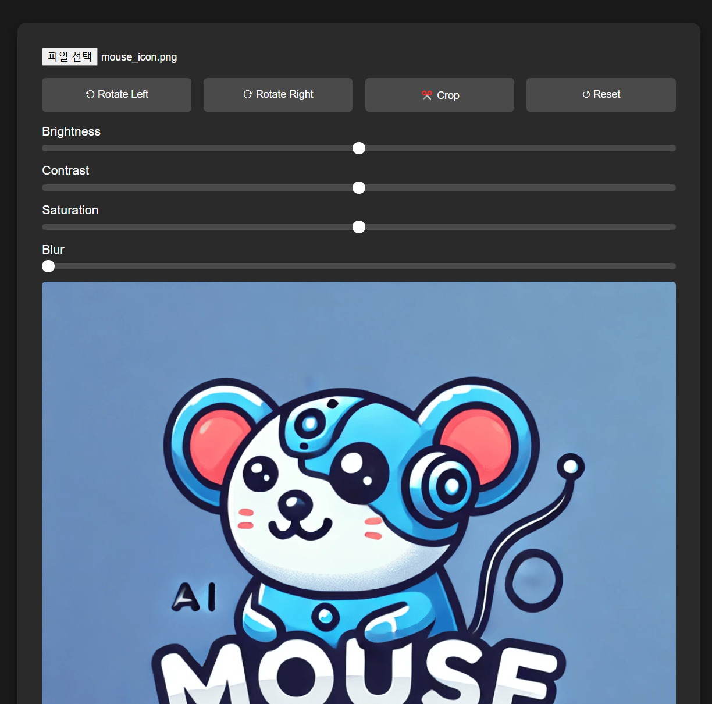This screenshot has width=712, height=704.
Task: Click the AI Mouse image preview
Action: click(359, 495)
